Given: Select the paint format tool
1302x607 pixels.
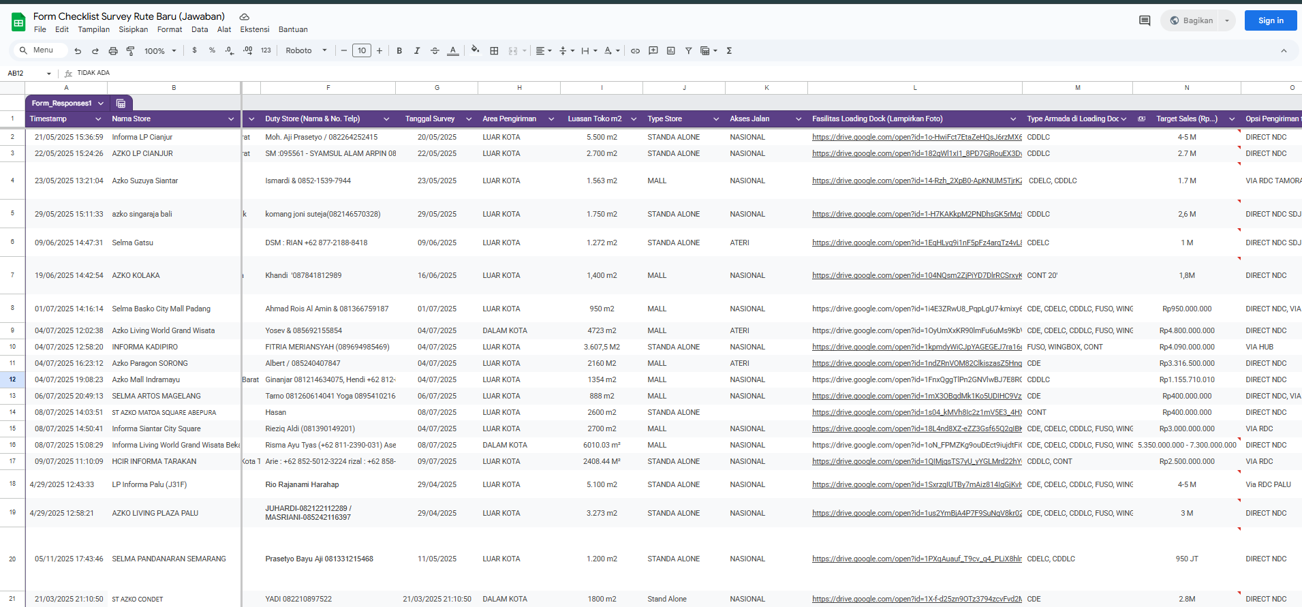Looking at the screenshot, I should [130, 51].
